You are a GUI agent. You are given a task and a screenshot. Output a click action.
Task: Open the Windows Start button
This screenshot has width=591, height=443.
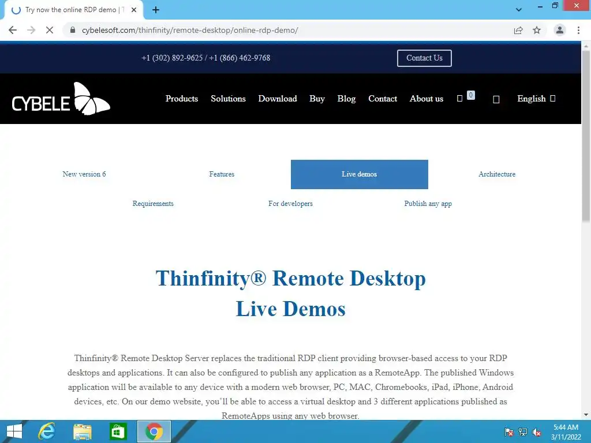[14, 431]
